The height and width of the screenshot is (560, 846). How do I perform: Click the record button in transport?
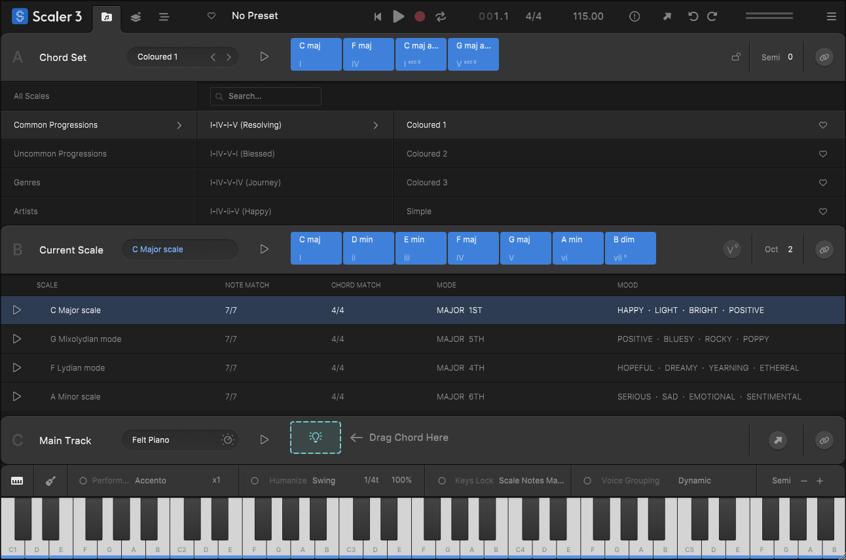(420, 16)
